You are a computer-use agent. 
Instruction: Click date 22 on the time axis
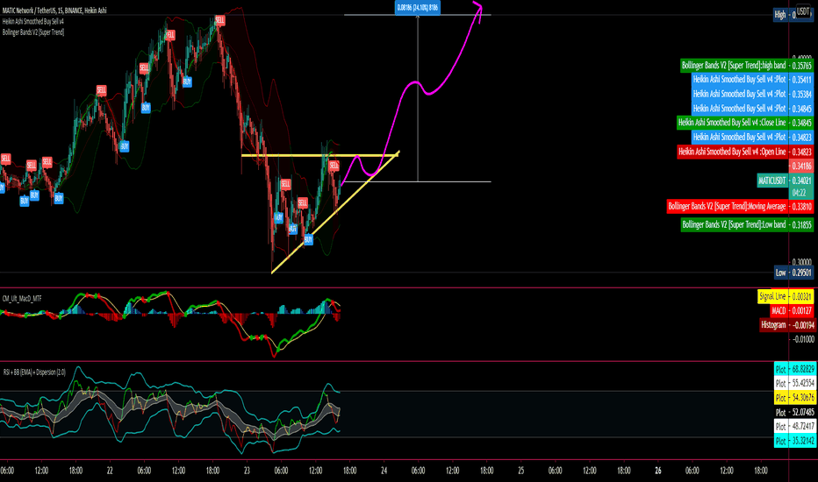tap(110, 471)
